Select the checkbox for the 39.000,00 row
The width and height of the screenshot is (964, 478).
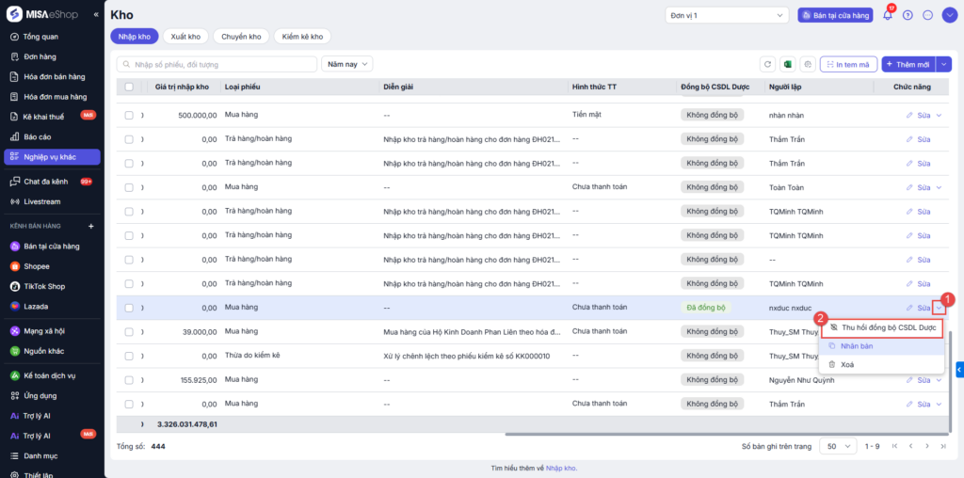pyautogui.click(x=129, y=331)
